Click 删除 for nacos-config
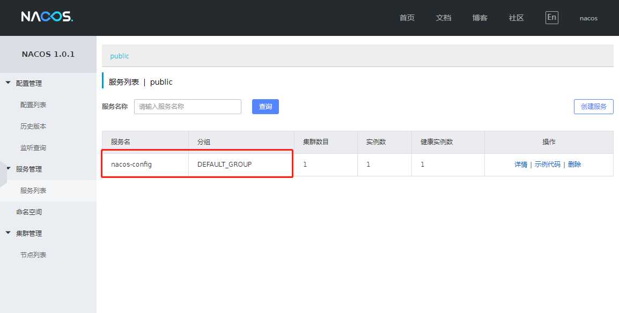The image size is (619, 313). pos(574,165)
